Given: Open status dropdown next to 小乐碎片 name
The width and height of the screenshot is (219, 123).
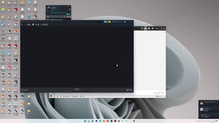Looking at the screenshot, I should point(57,8).
